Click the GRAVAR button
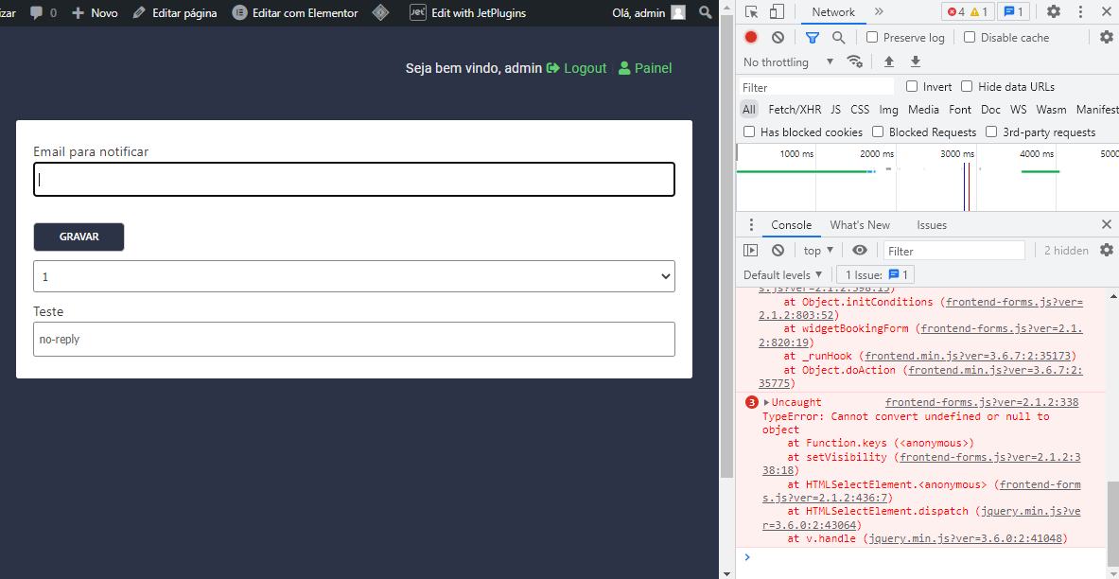Screen dimensions: 1119x579 pyautogui.click(x=79, y=237)
